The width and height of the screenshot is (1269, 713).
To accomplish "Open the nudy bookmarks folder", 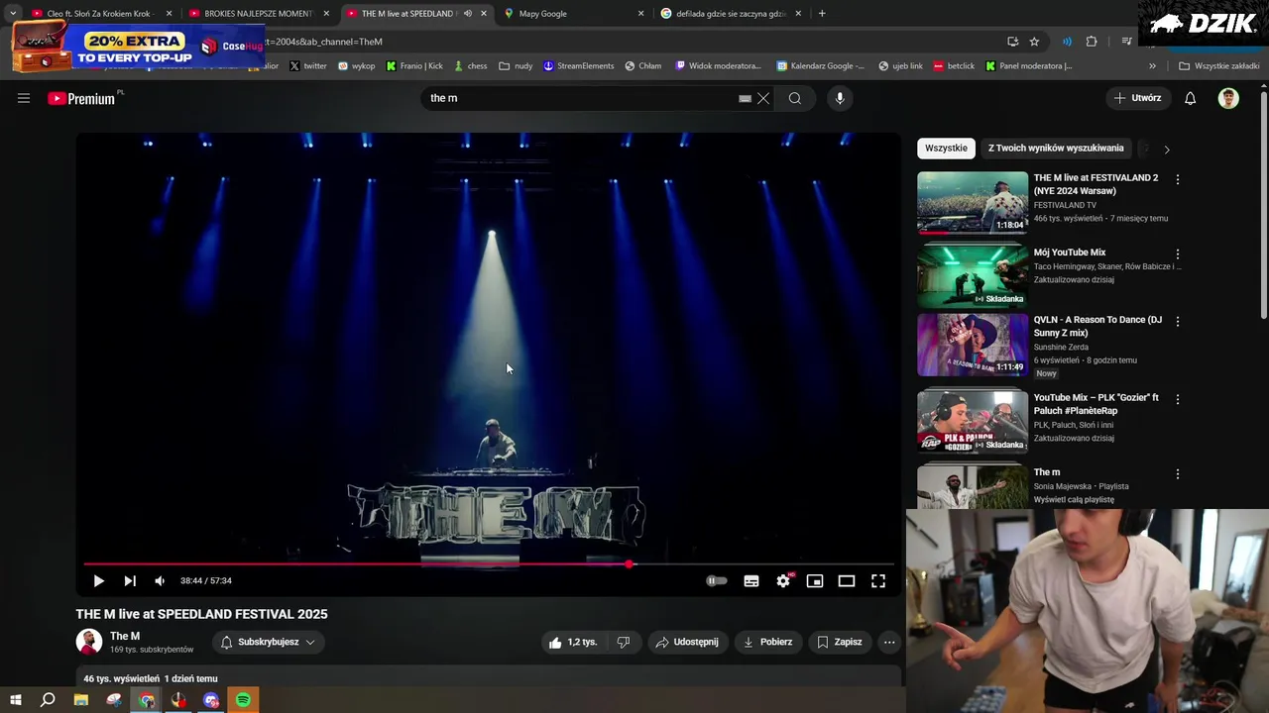I will 516,66.
